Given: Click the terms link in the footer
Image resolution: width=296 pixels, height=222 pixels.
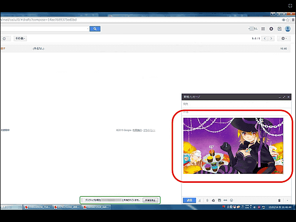Looking at the screenshot, I should pos(137,130).
